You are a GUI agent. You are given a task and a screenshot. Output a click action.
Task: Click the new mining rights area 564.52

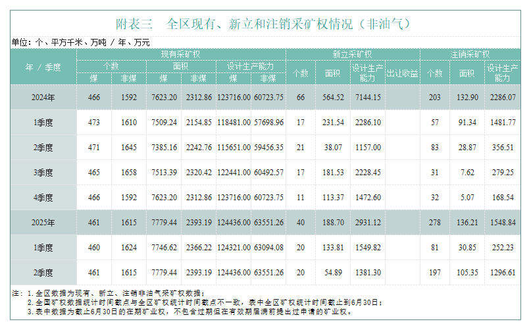[x=332, y=97]
